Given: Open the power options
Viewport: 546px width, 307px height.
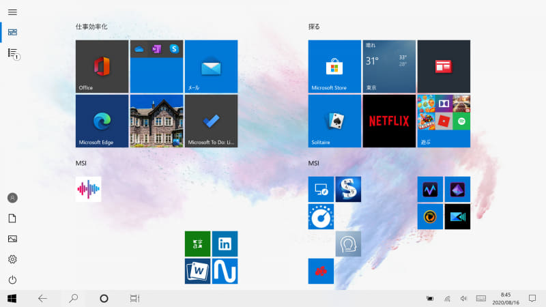Looking at the screenshot, I should [x=12, y=280].
